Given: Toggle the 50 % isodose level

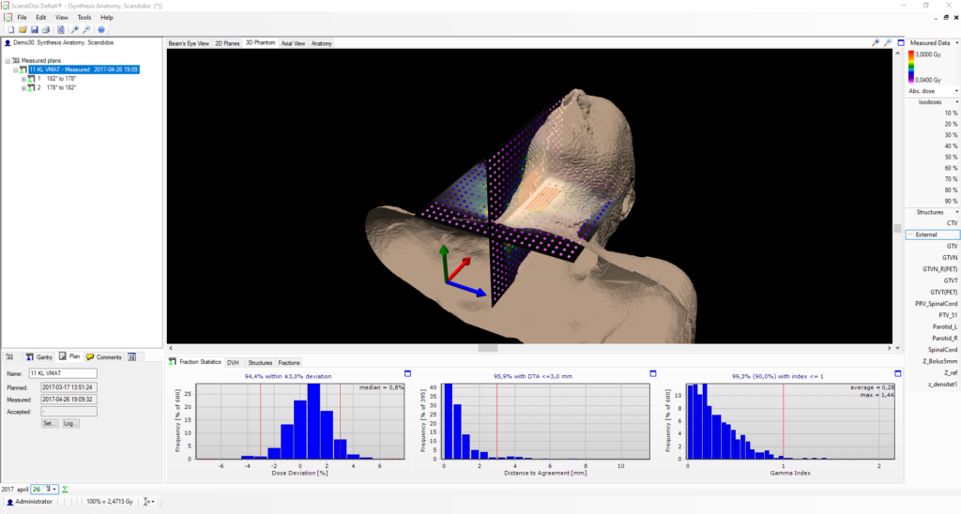Looking at the screenshot, I should (x=950, y=157).
